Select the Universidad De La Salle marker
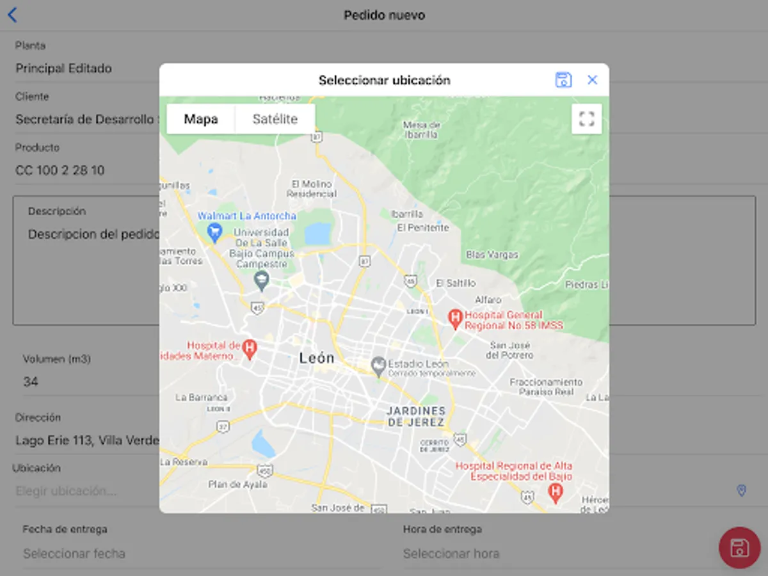The image size is (768, 576). 261,280
